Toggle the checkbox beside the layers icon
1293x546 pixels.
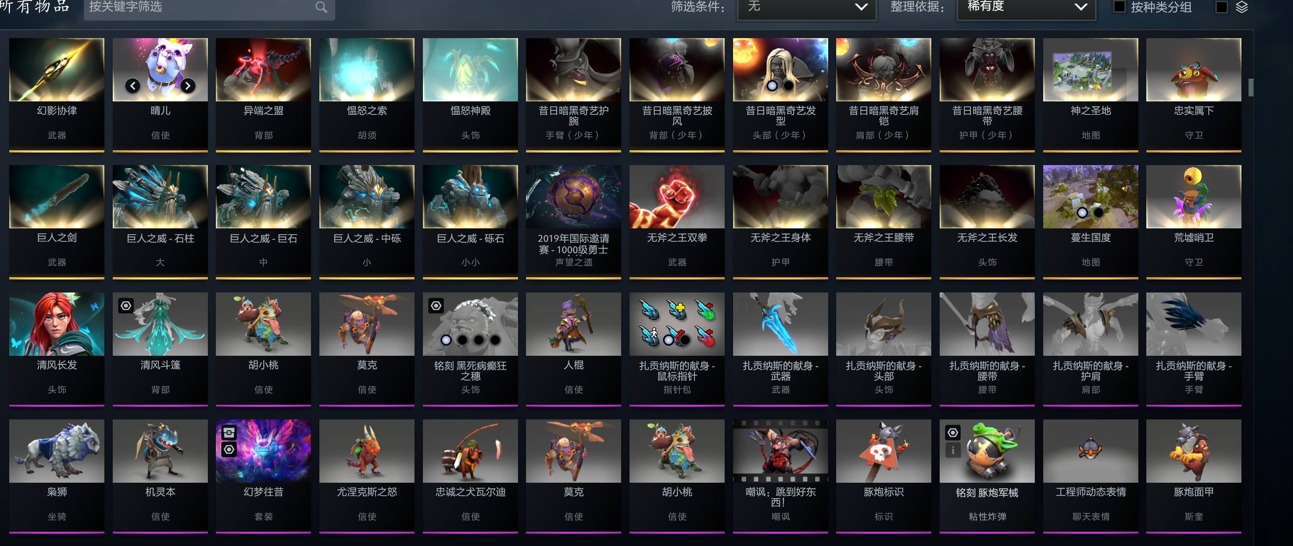[1222, 7]
